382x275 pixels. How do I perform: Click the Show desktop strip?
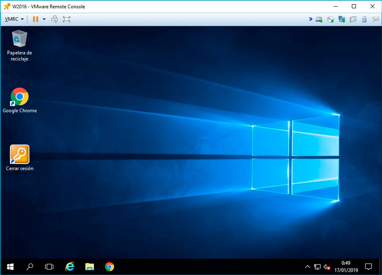pos(380,267)
